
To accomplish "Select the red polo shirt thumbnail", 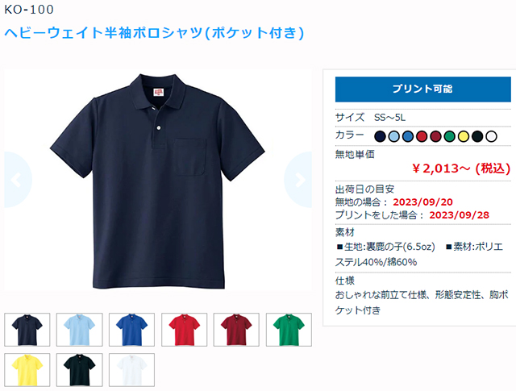I will 185,330.
